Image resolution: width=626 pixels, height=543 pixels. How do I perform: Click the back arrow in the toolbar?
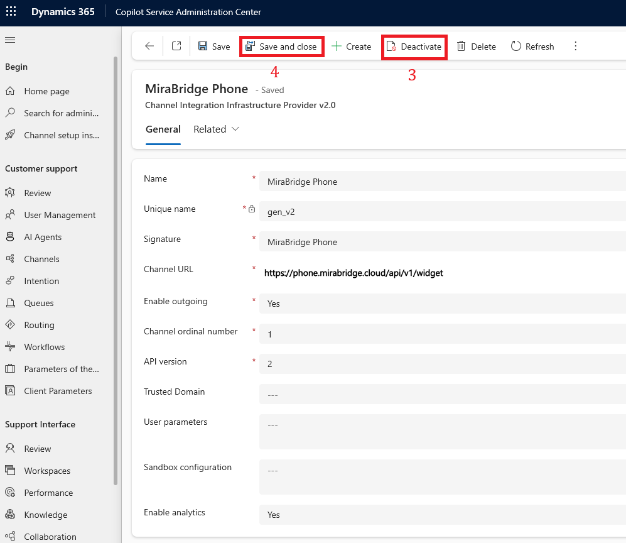(x=149, y=47)
